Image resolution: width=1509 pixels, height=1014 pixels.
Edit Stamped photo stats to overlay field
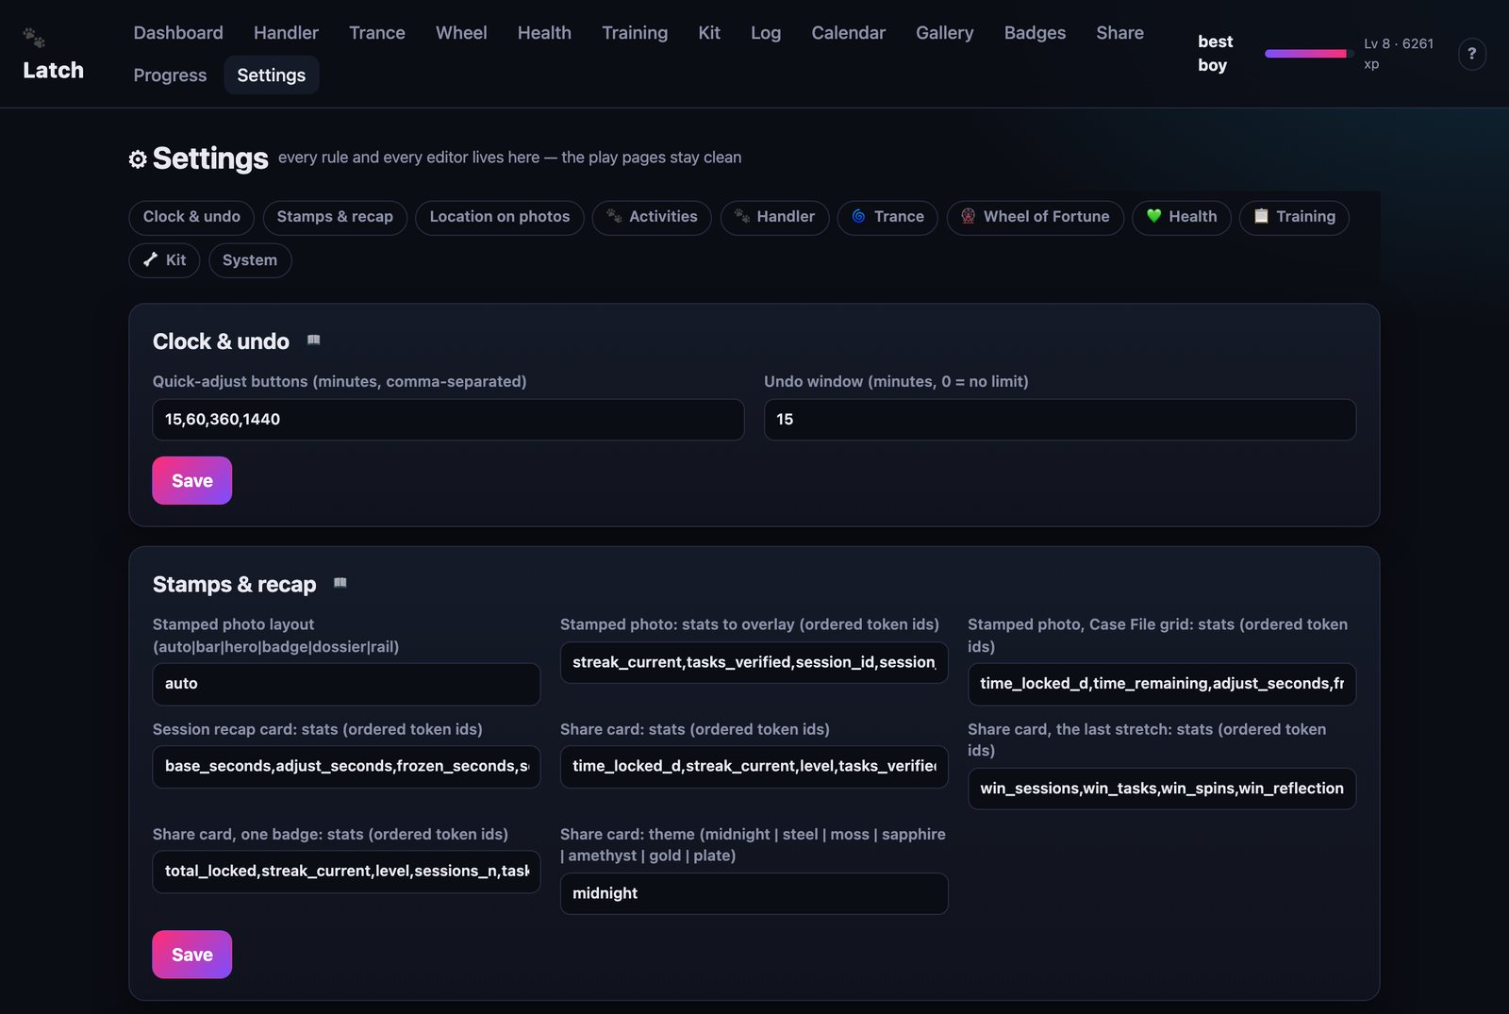754,662
